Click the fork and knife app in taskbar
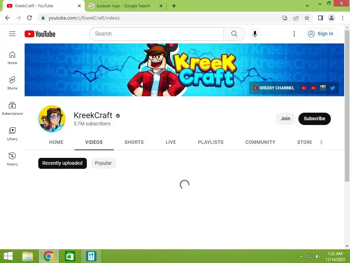This screenshot has height=263, width=350. tap(91, 256)
